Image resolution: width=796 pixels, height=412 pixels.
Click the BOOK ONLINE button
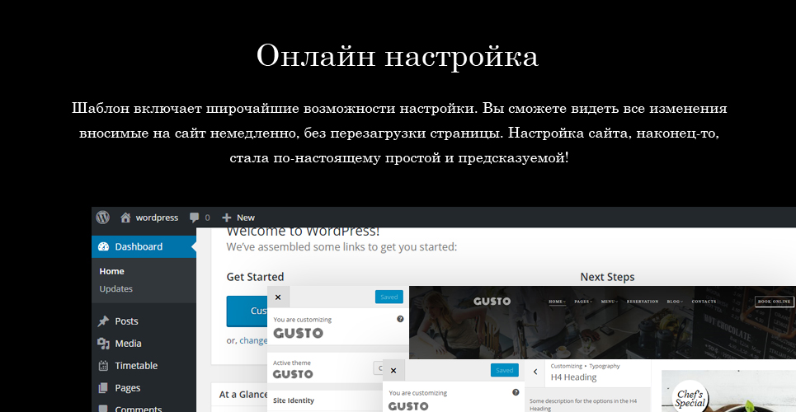pos(775,302)
